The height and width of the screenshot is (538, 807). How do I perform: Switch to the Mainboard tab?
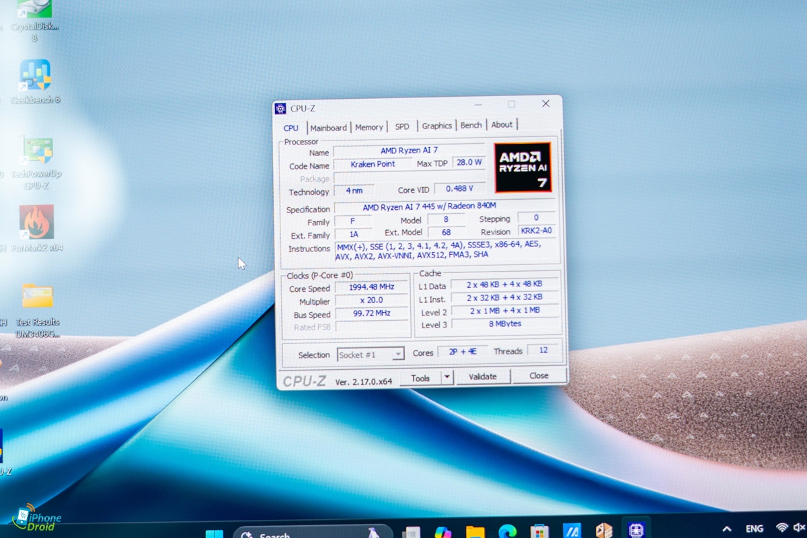point(328,127)
